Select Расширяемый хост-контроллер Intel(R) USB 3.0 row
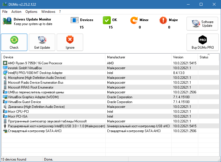This screenshot has width=221, height=162. [x=110, y=126]
